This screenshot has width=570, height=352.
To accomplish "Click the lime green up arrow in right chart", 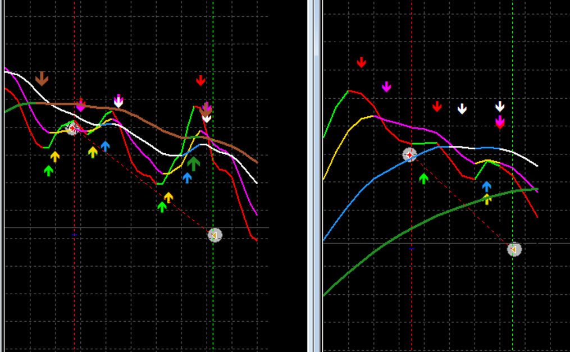I will [423, 179].
